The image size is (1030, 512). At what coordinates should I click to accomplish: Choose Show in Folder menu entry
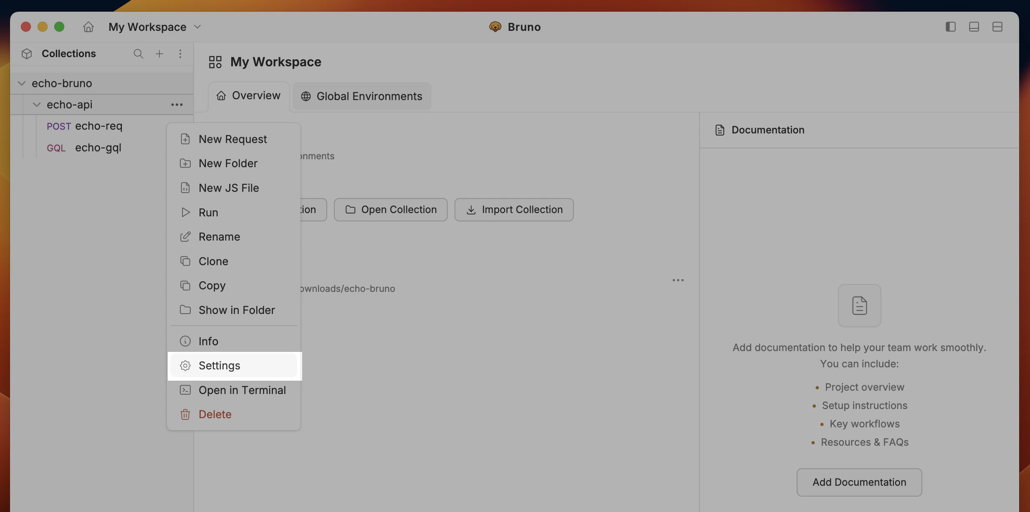[234, 310]
